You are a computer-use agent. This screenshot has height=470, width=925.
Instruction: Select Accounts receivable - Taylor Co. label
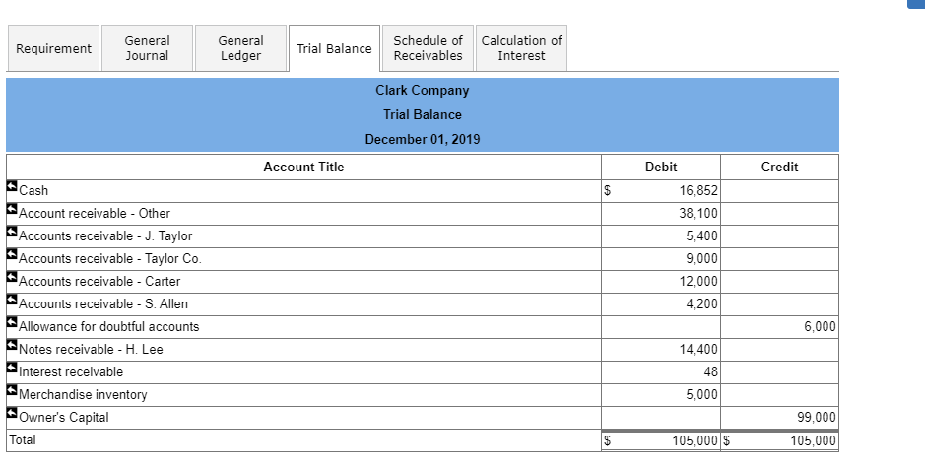click(x=110, y=258)
